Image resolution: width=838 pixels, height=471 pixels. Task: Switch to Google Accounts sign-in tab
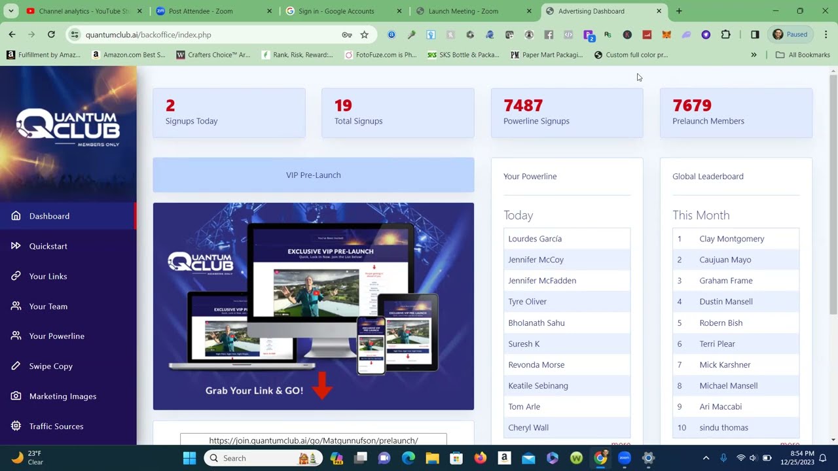(x=344, y=11)
